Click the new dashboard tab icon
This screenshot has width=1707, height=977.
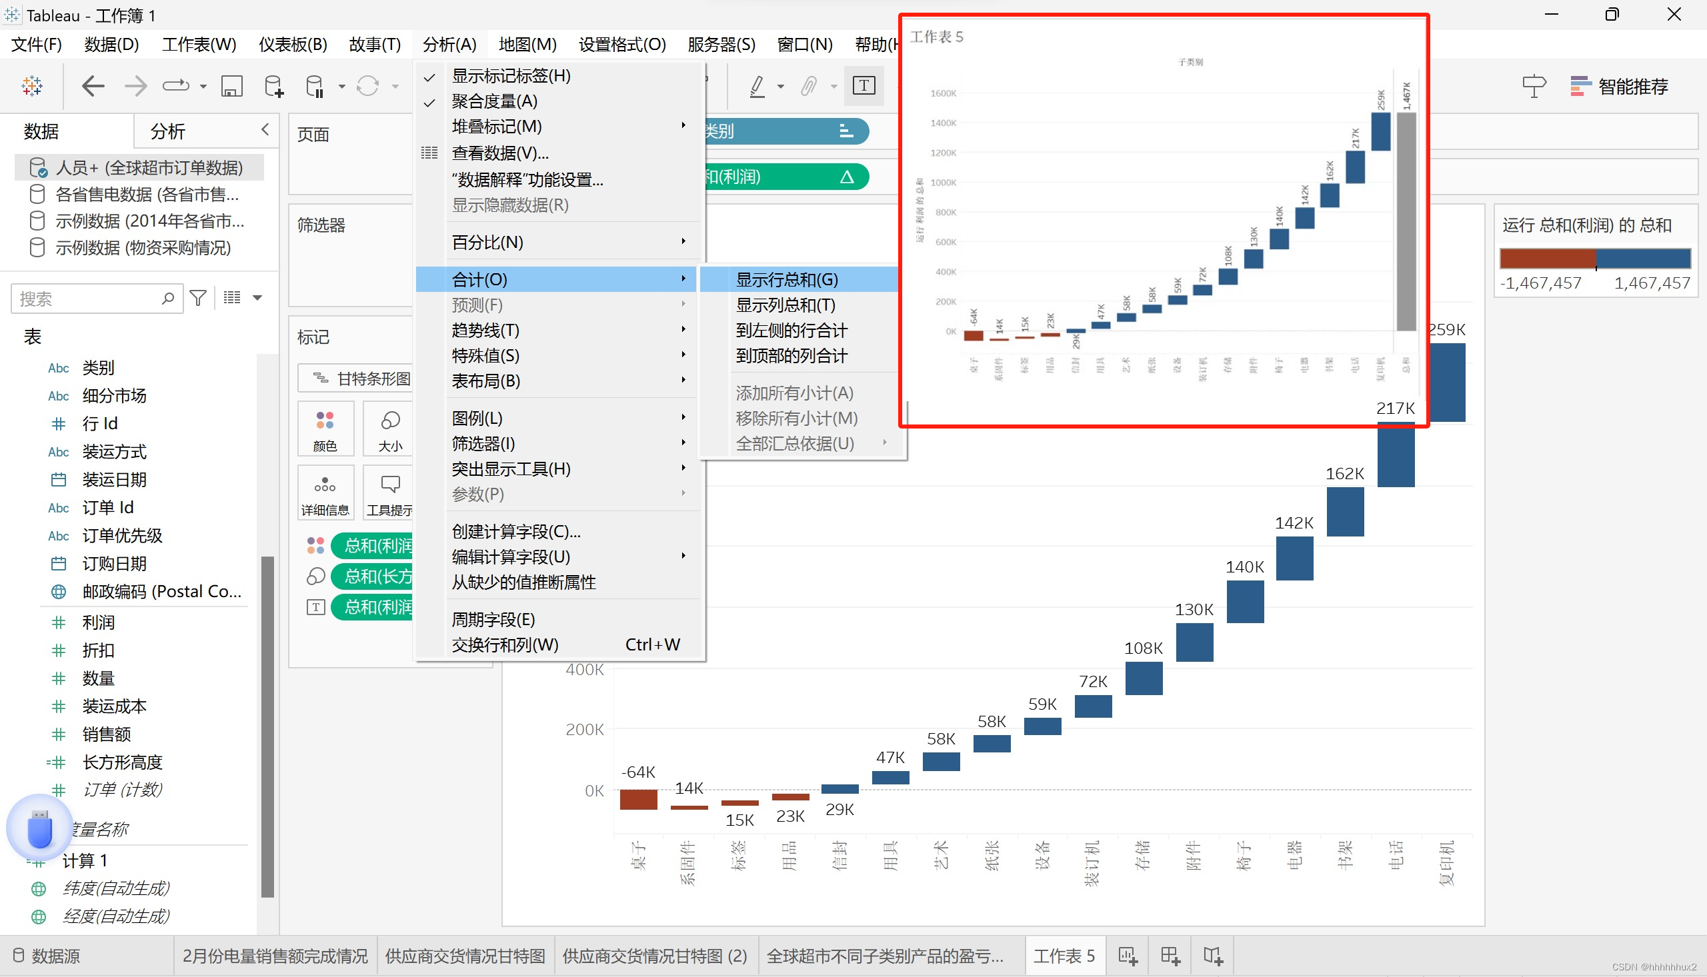[x=1170, y=956]
